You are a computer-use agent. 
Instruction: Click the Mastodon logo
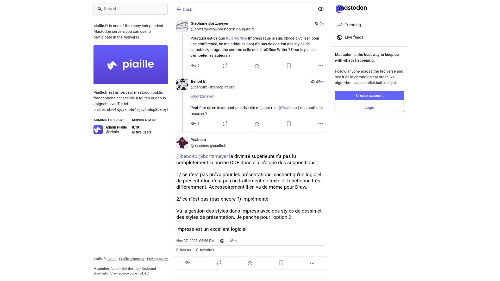point(351,9)
